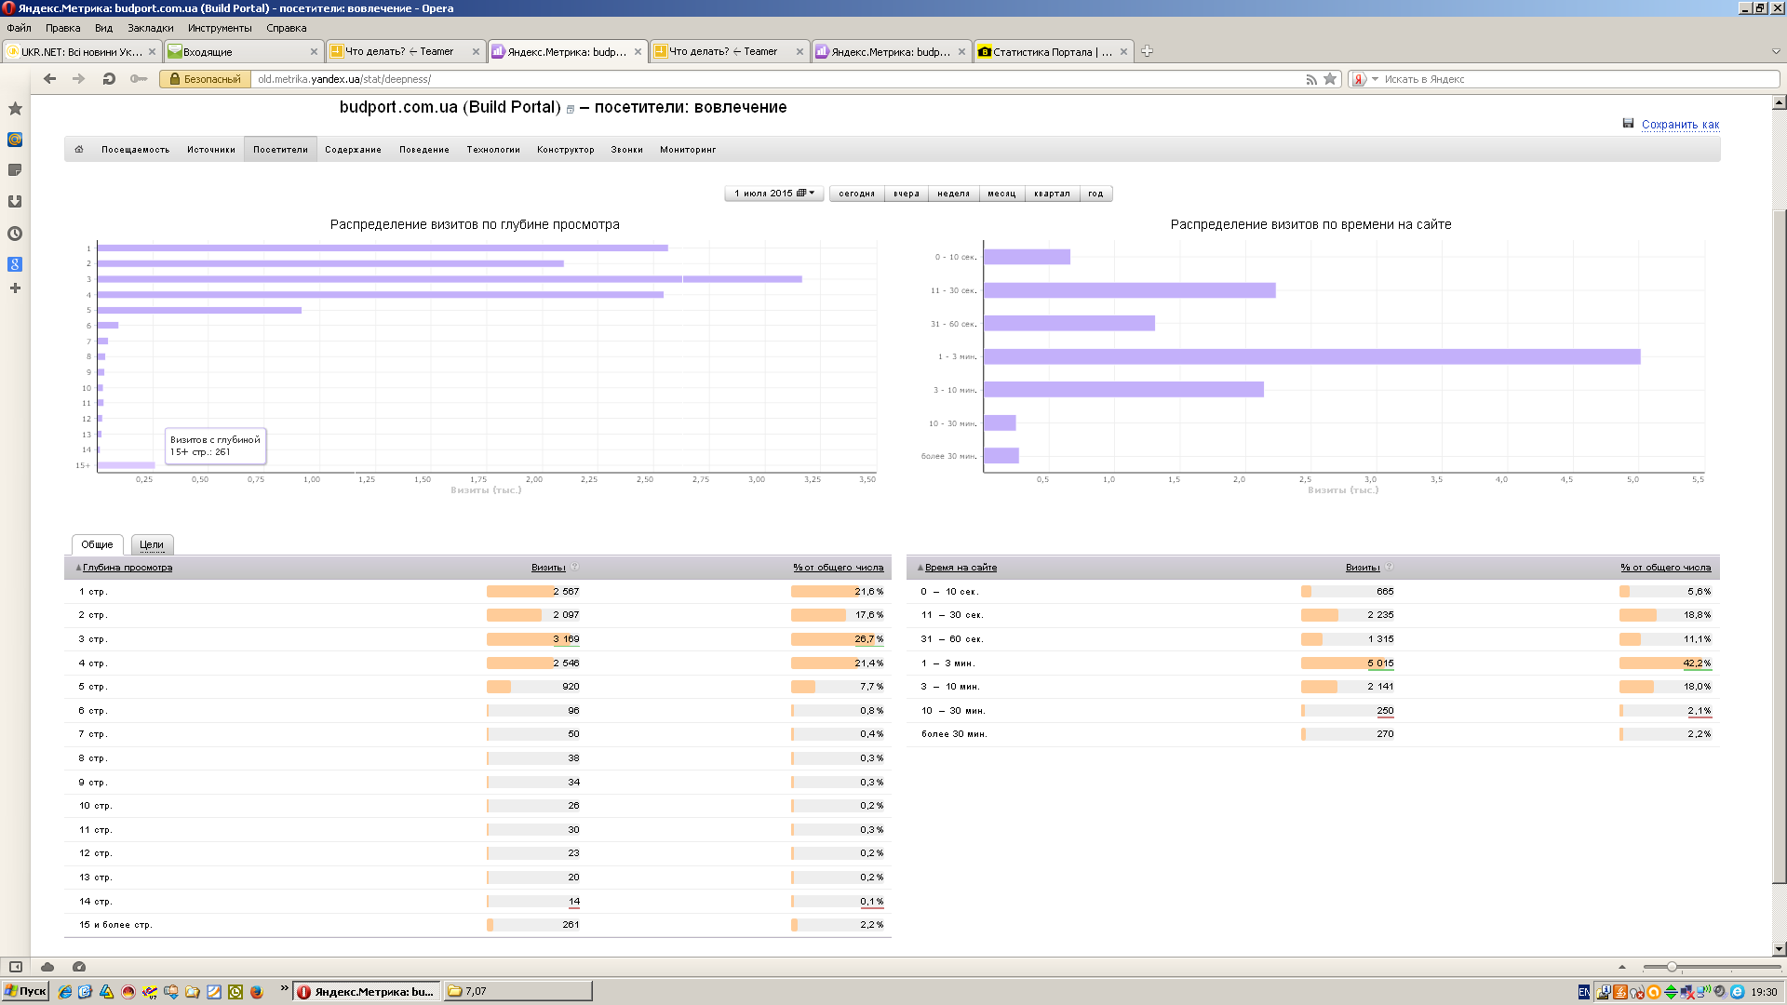1787x1005 pixels.
Task: Click the Opera Link cloud icon
Action: click(x=47, y=967)
